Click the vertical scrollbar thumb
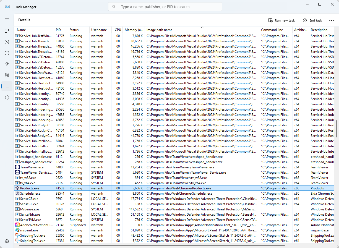The width and height of the screenshot is (339, 248). pos(337,127)
